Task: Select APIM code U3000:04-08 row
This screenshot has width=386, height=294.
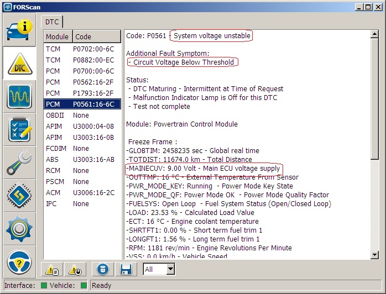Action: (x=82, y=126)
